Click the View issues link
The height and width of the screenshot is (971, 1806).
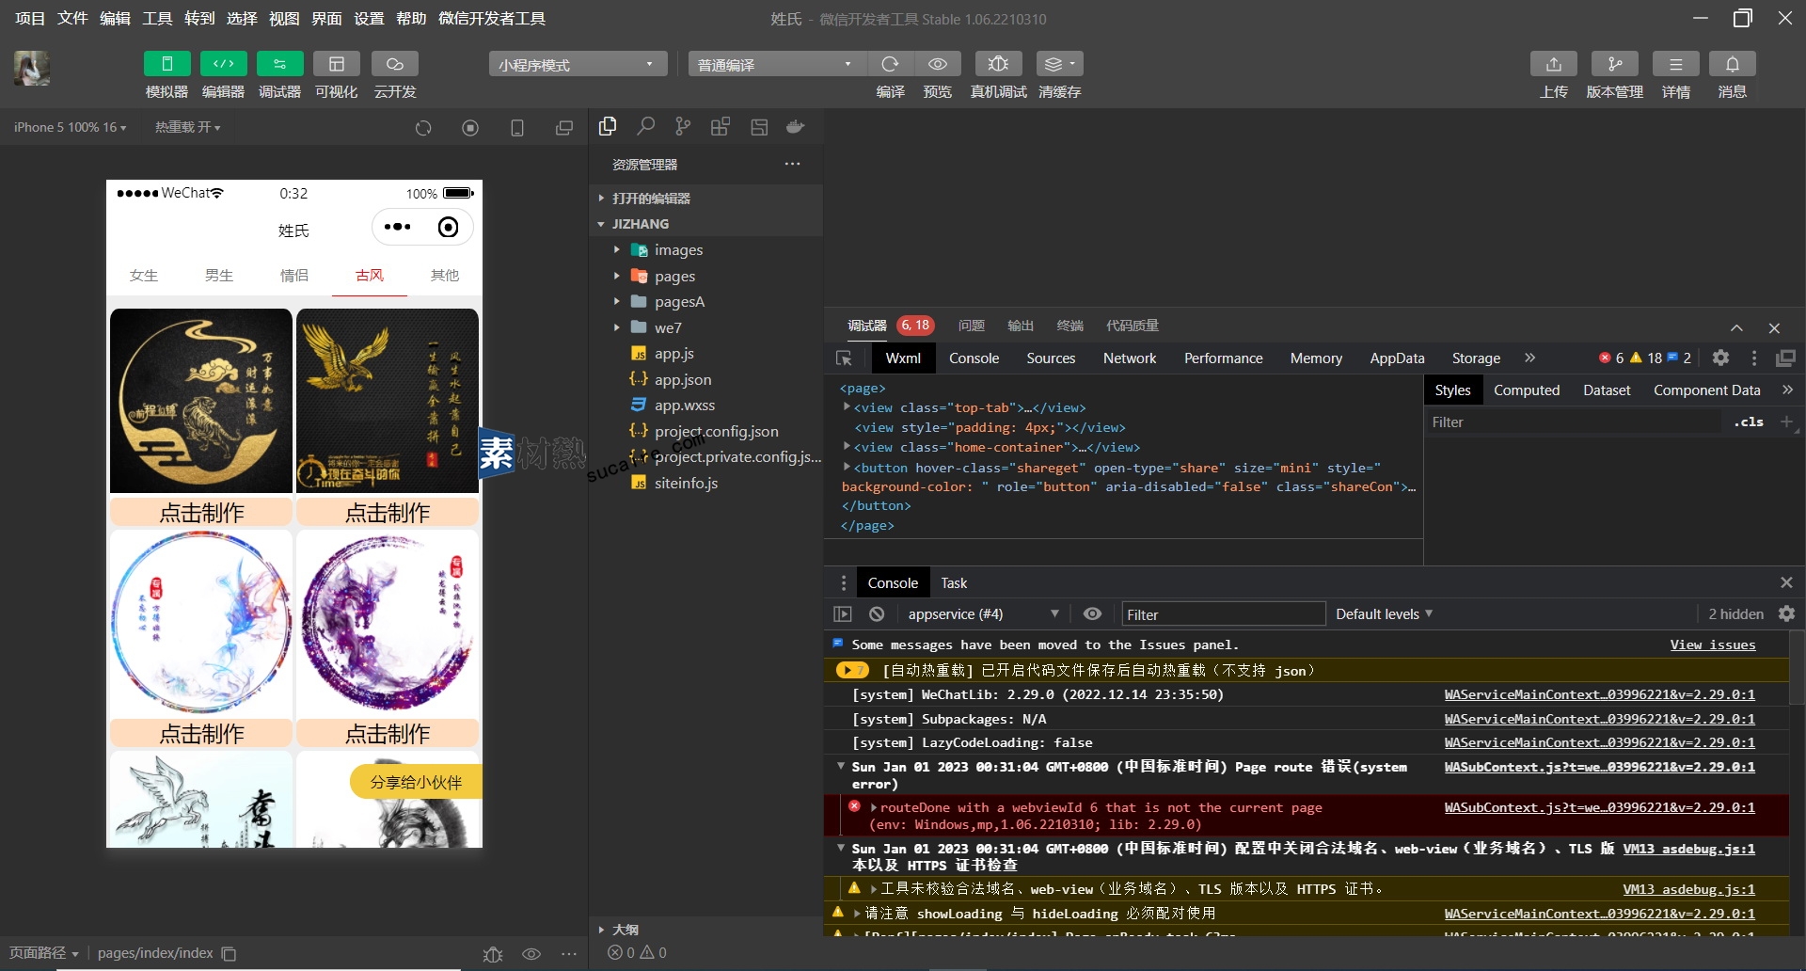pos(1713,645)
